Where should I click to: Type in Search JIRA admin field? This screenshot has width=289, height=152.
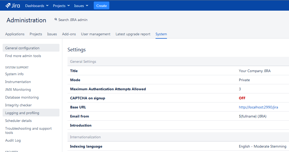click(x=73, y=20)
